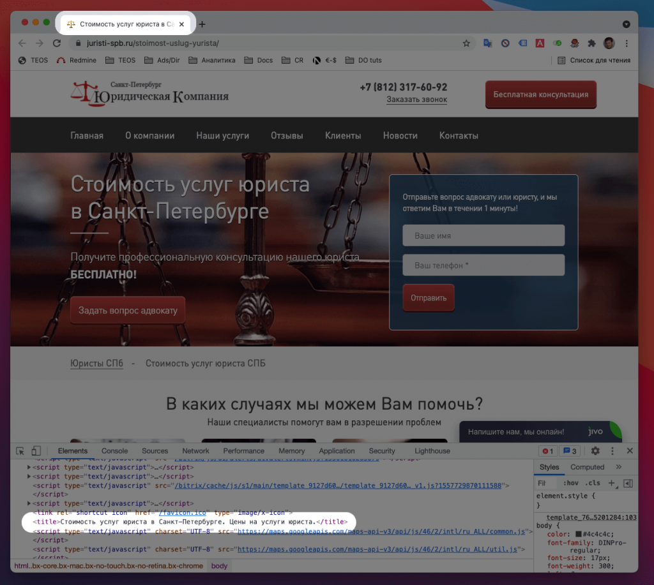
Task: Open the €-$ bookmark
Action: tap(324, 61)
